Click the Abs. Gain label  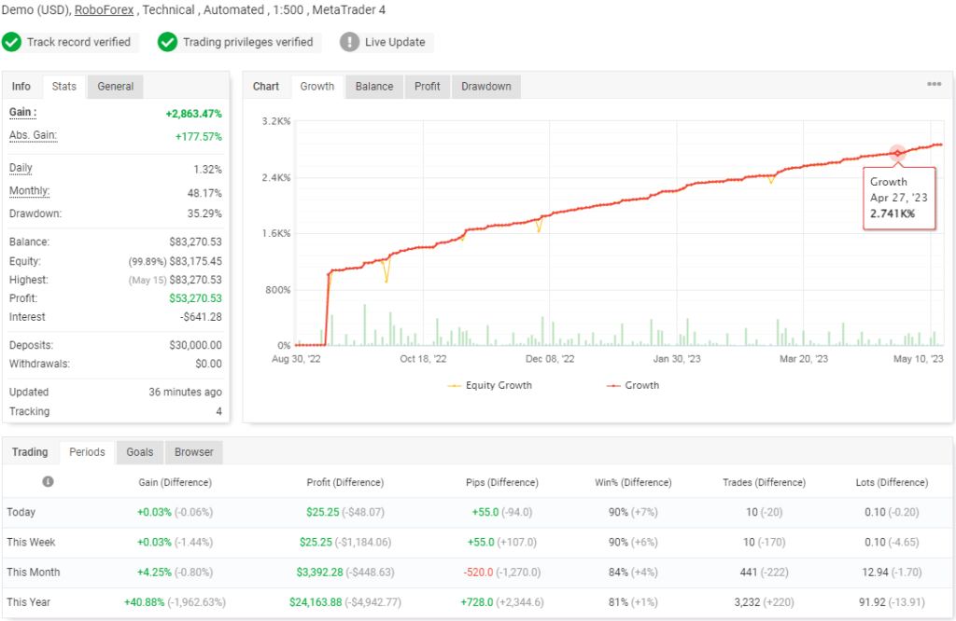pyautogui.click(x=33, y=136)
